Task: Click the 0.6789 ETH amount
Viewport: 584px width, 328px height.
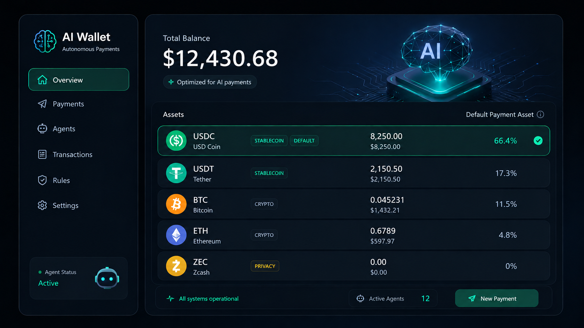Action: coord(383,231)
